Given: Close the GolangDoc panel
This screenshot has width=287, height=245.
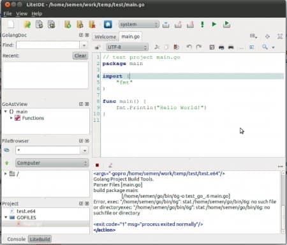Looking at the screenshot, I should pos(87,35).
